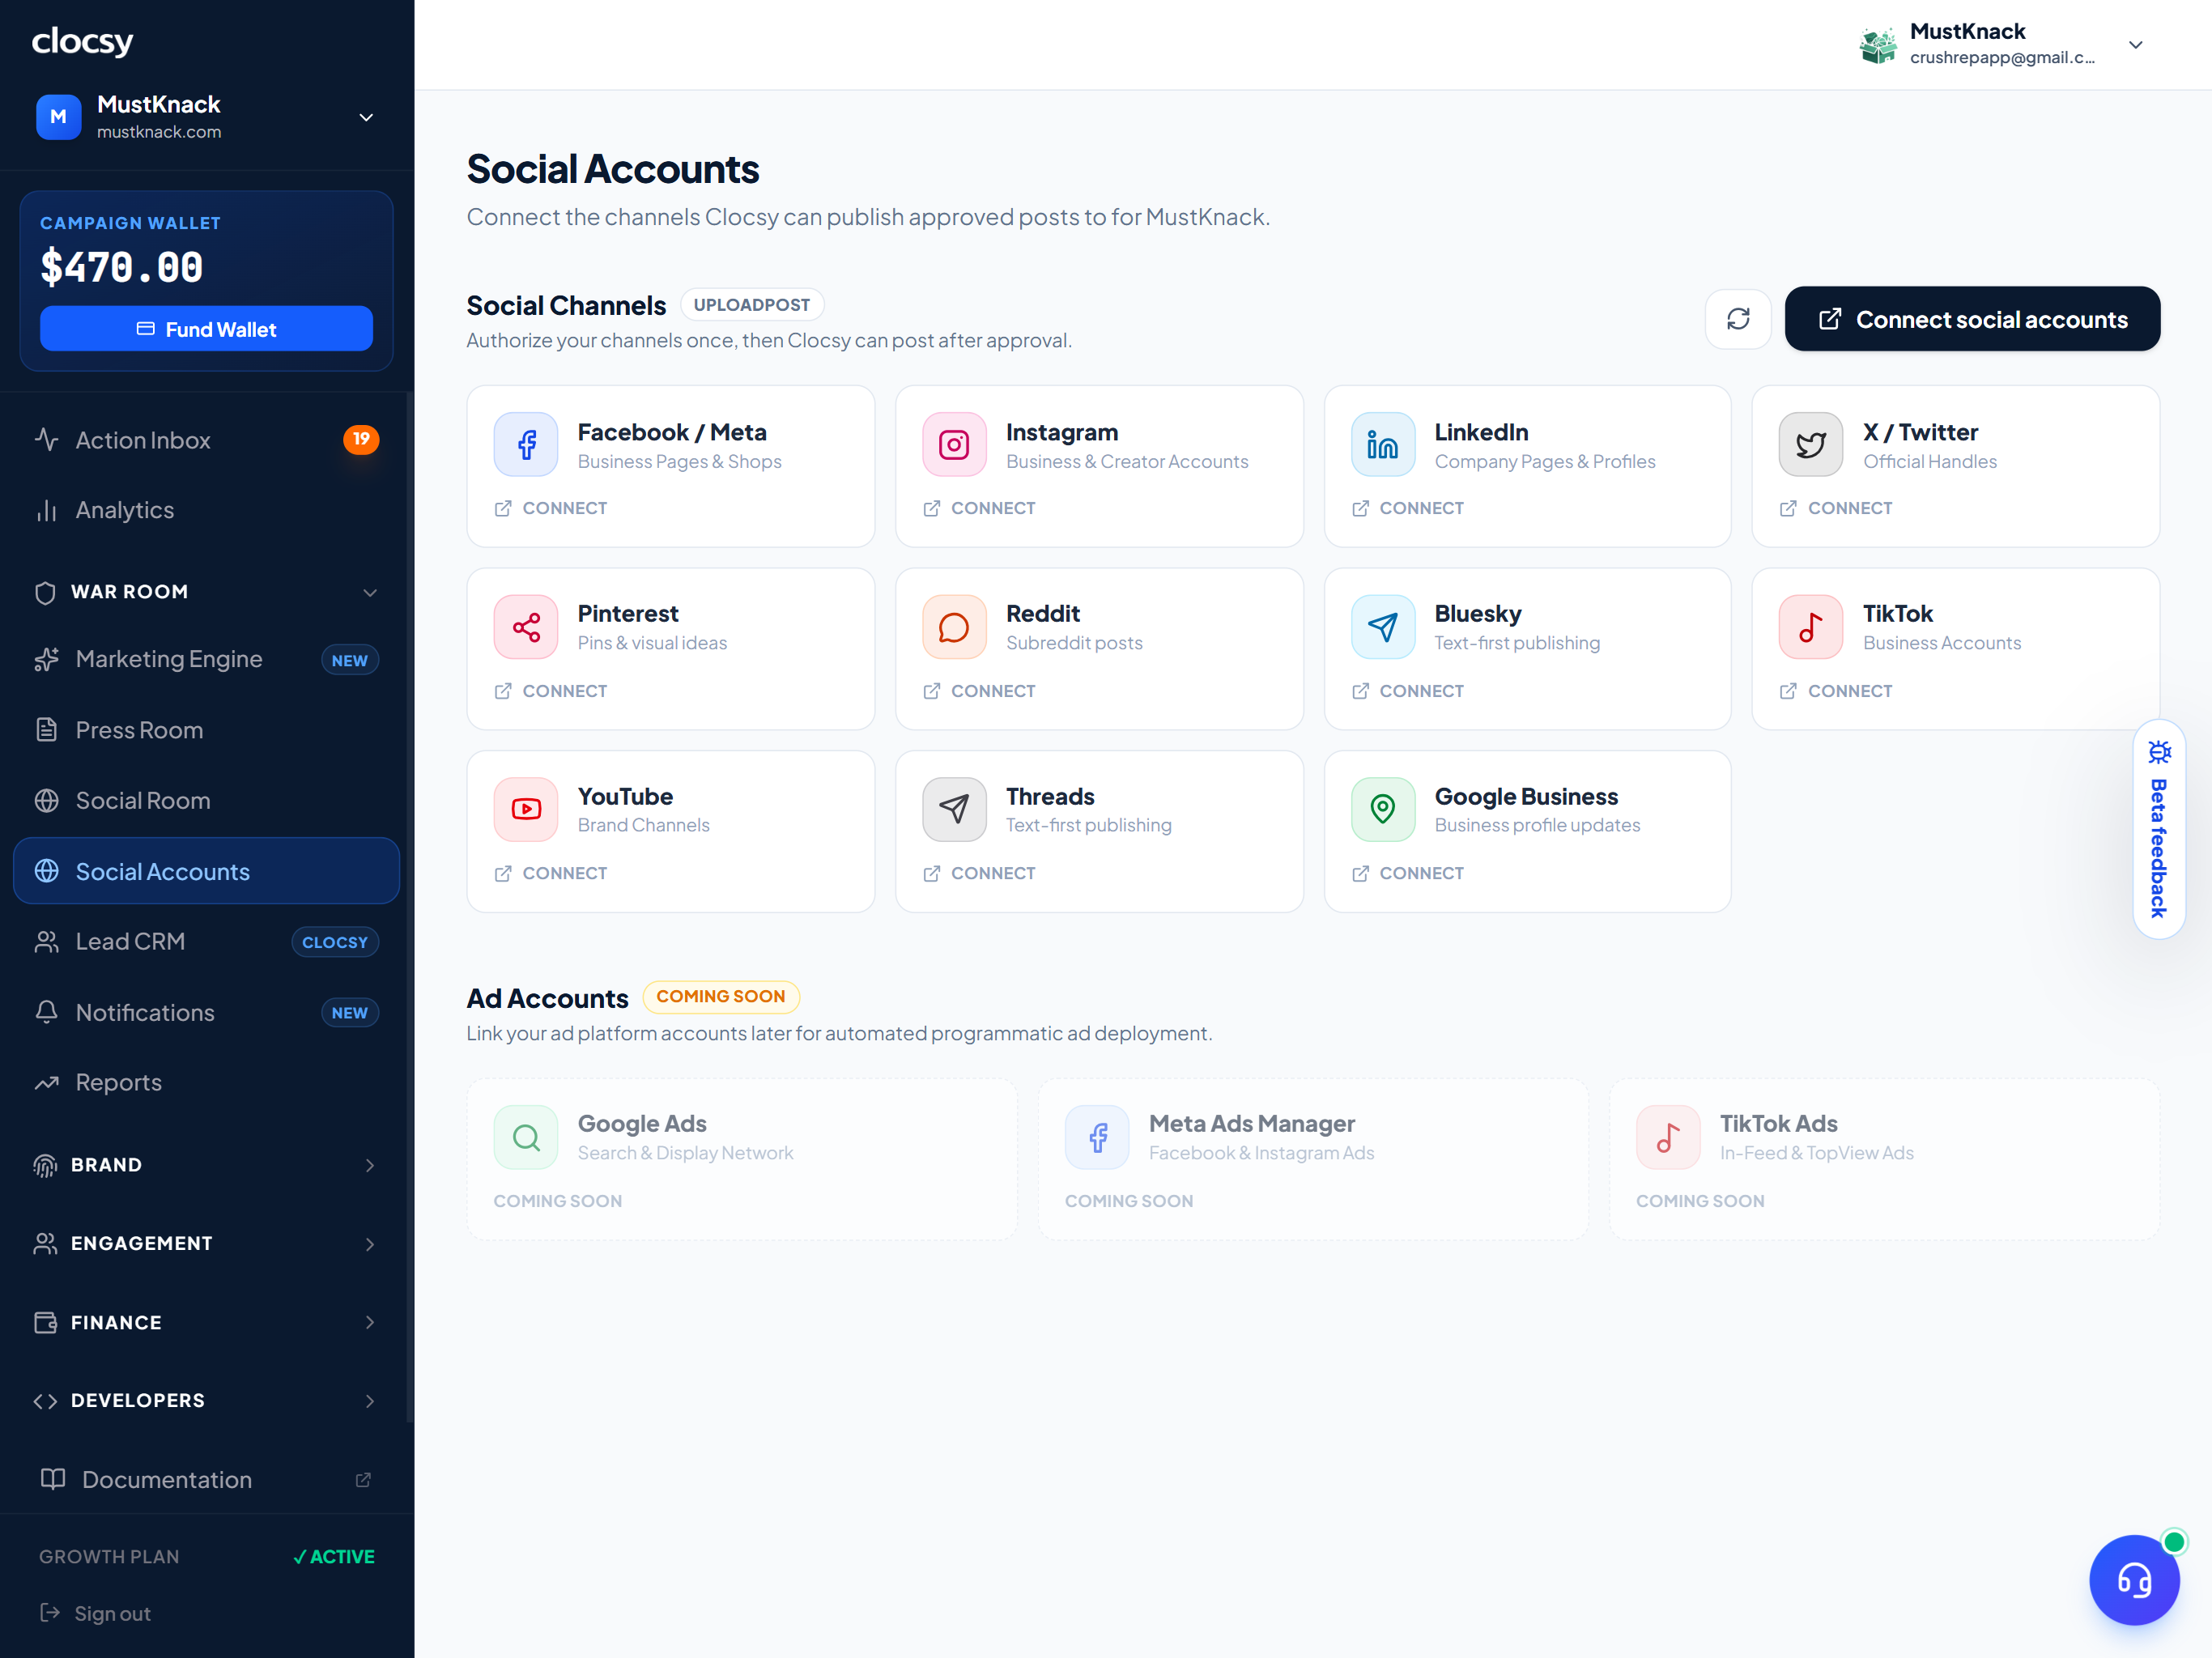The image size is (2212, 1658).
Task: Open Action Inbox in sidebar
Action: coord(206,440)
